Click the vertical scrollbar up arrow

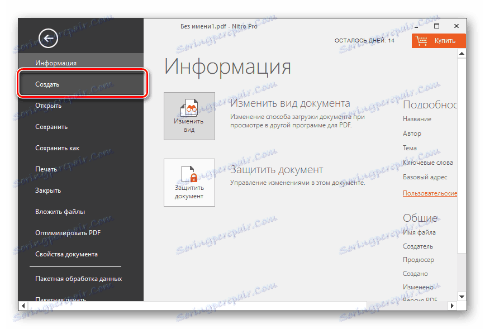[x=462, y=54]
